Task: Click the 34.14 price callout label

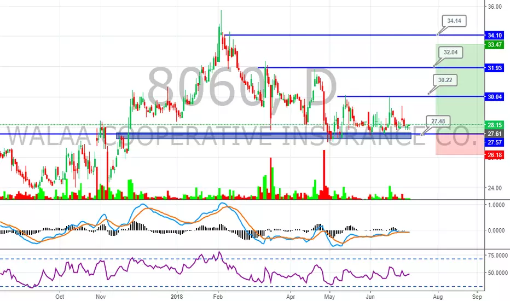Action: point(454,21)
